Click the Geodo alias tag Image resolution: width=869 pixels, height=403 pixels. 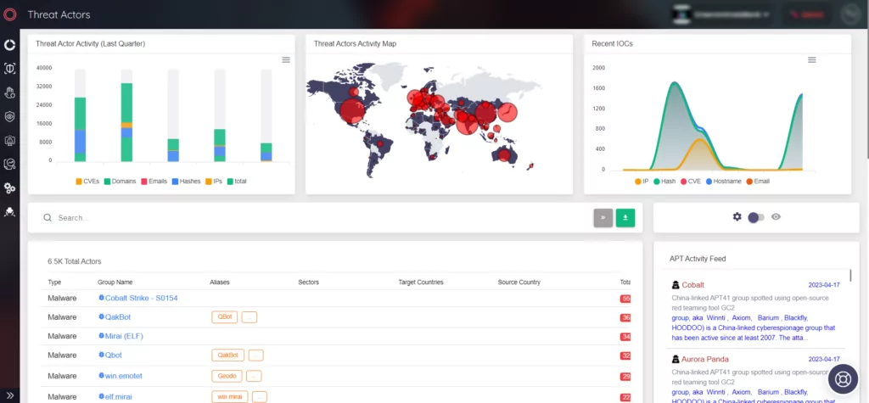227,376
